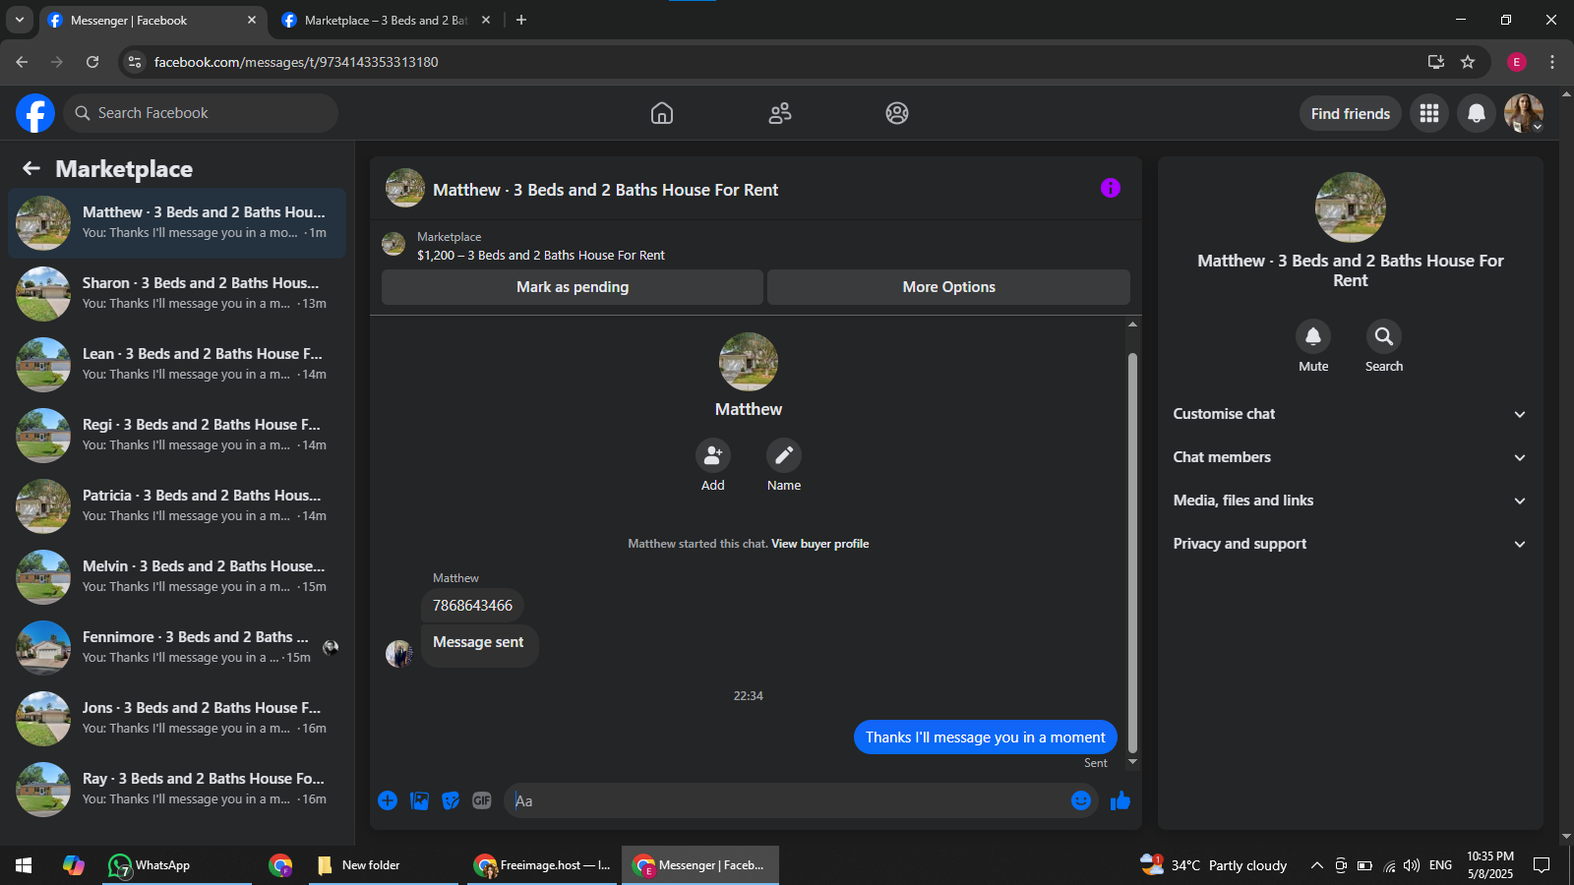Open the Friends icon in top navigation
This screenshot has height=885, width=1574.
pos(780,113)
